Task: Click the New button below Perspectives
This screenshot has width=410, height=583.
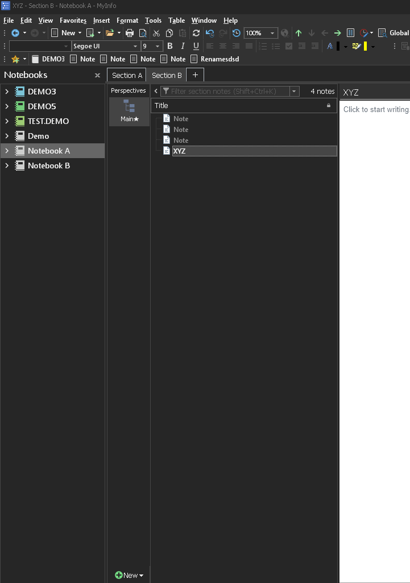Action: click(129, 575)
